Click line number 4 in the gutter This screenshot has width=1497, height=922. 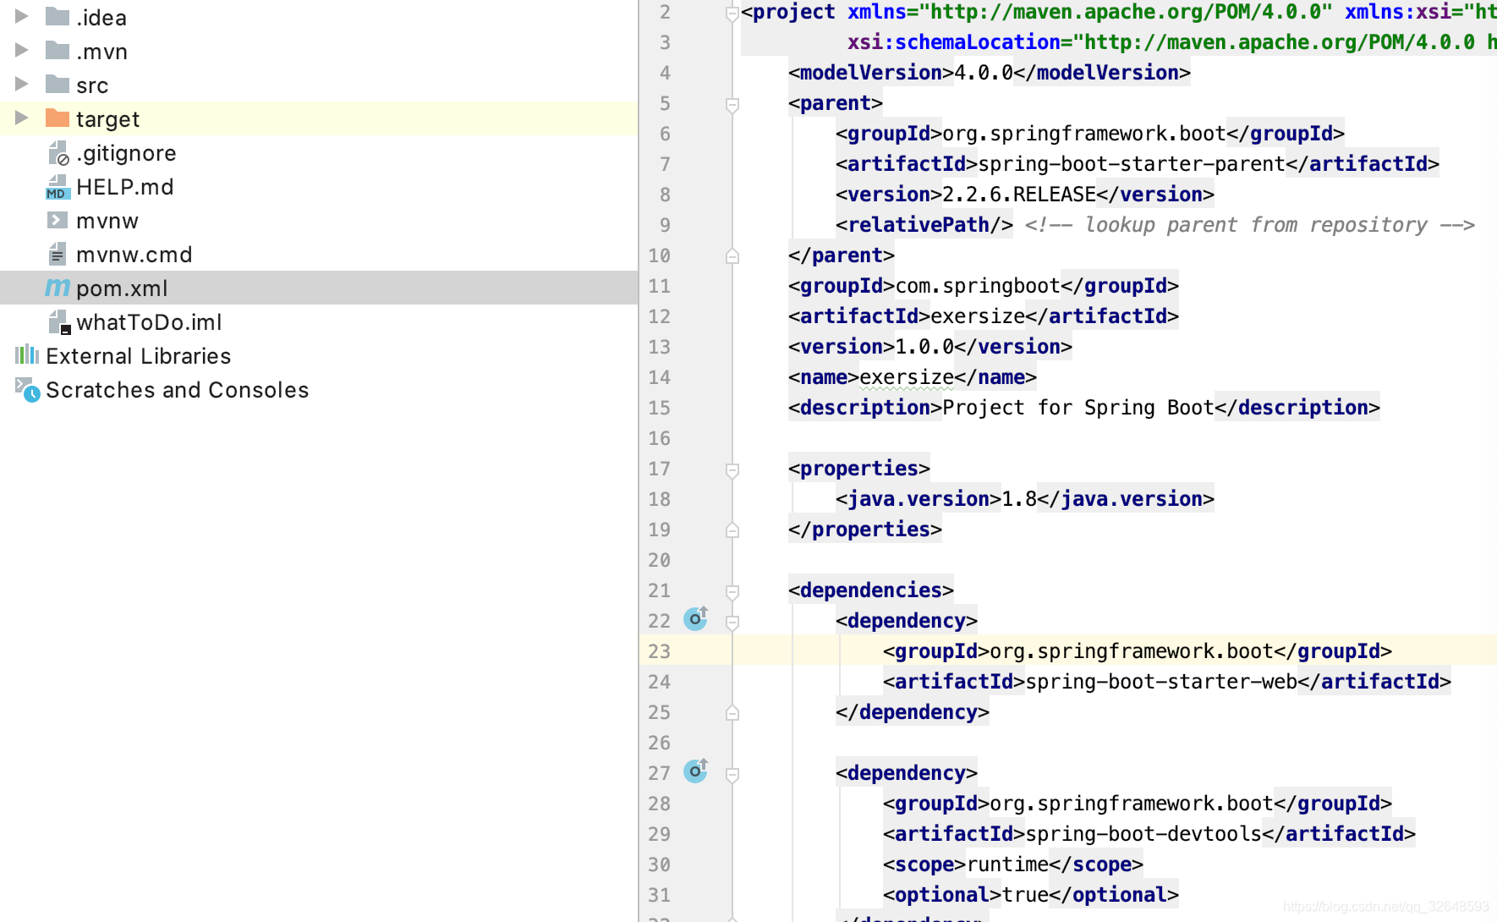665,73
